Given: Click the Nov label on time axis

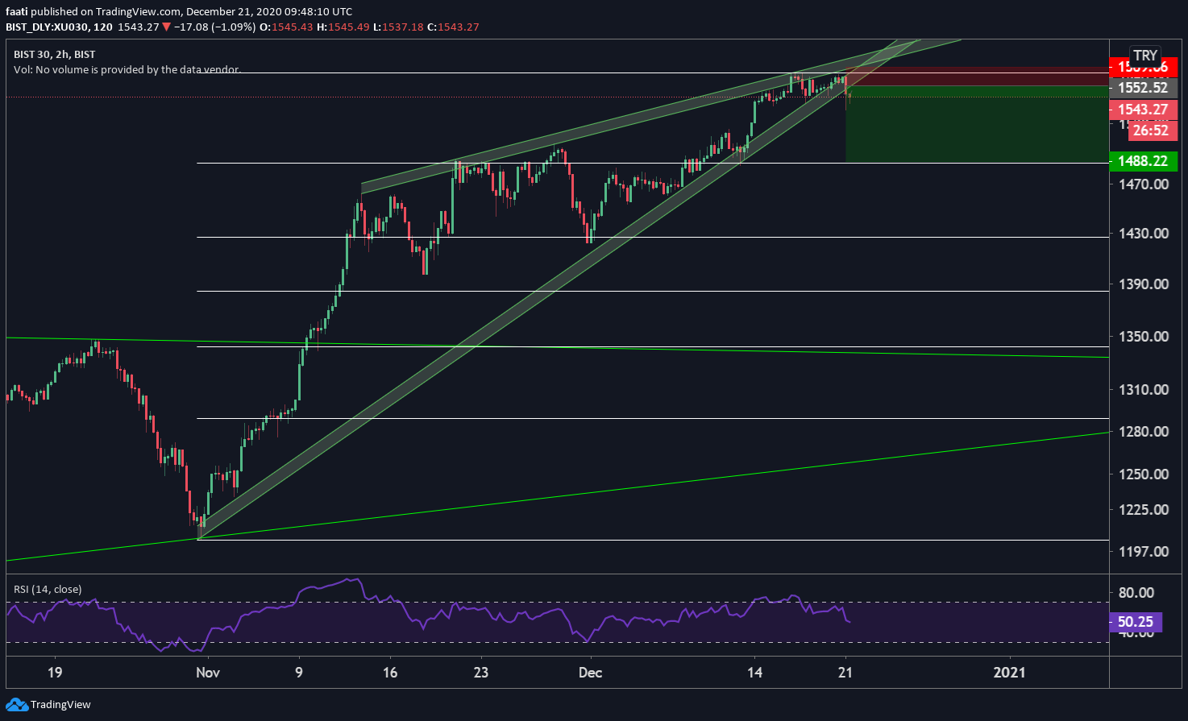Looking at the screenshot, I should (x=208, y=673).
